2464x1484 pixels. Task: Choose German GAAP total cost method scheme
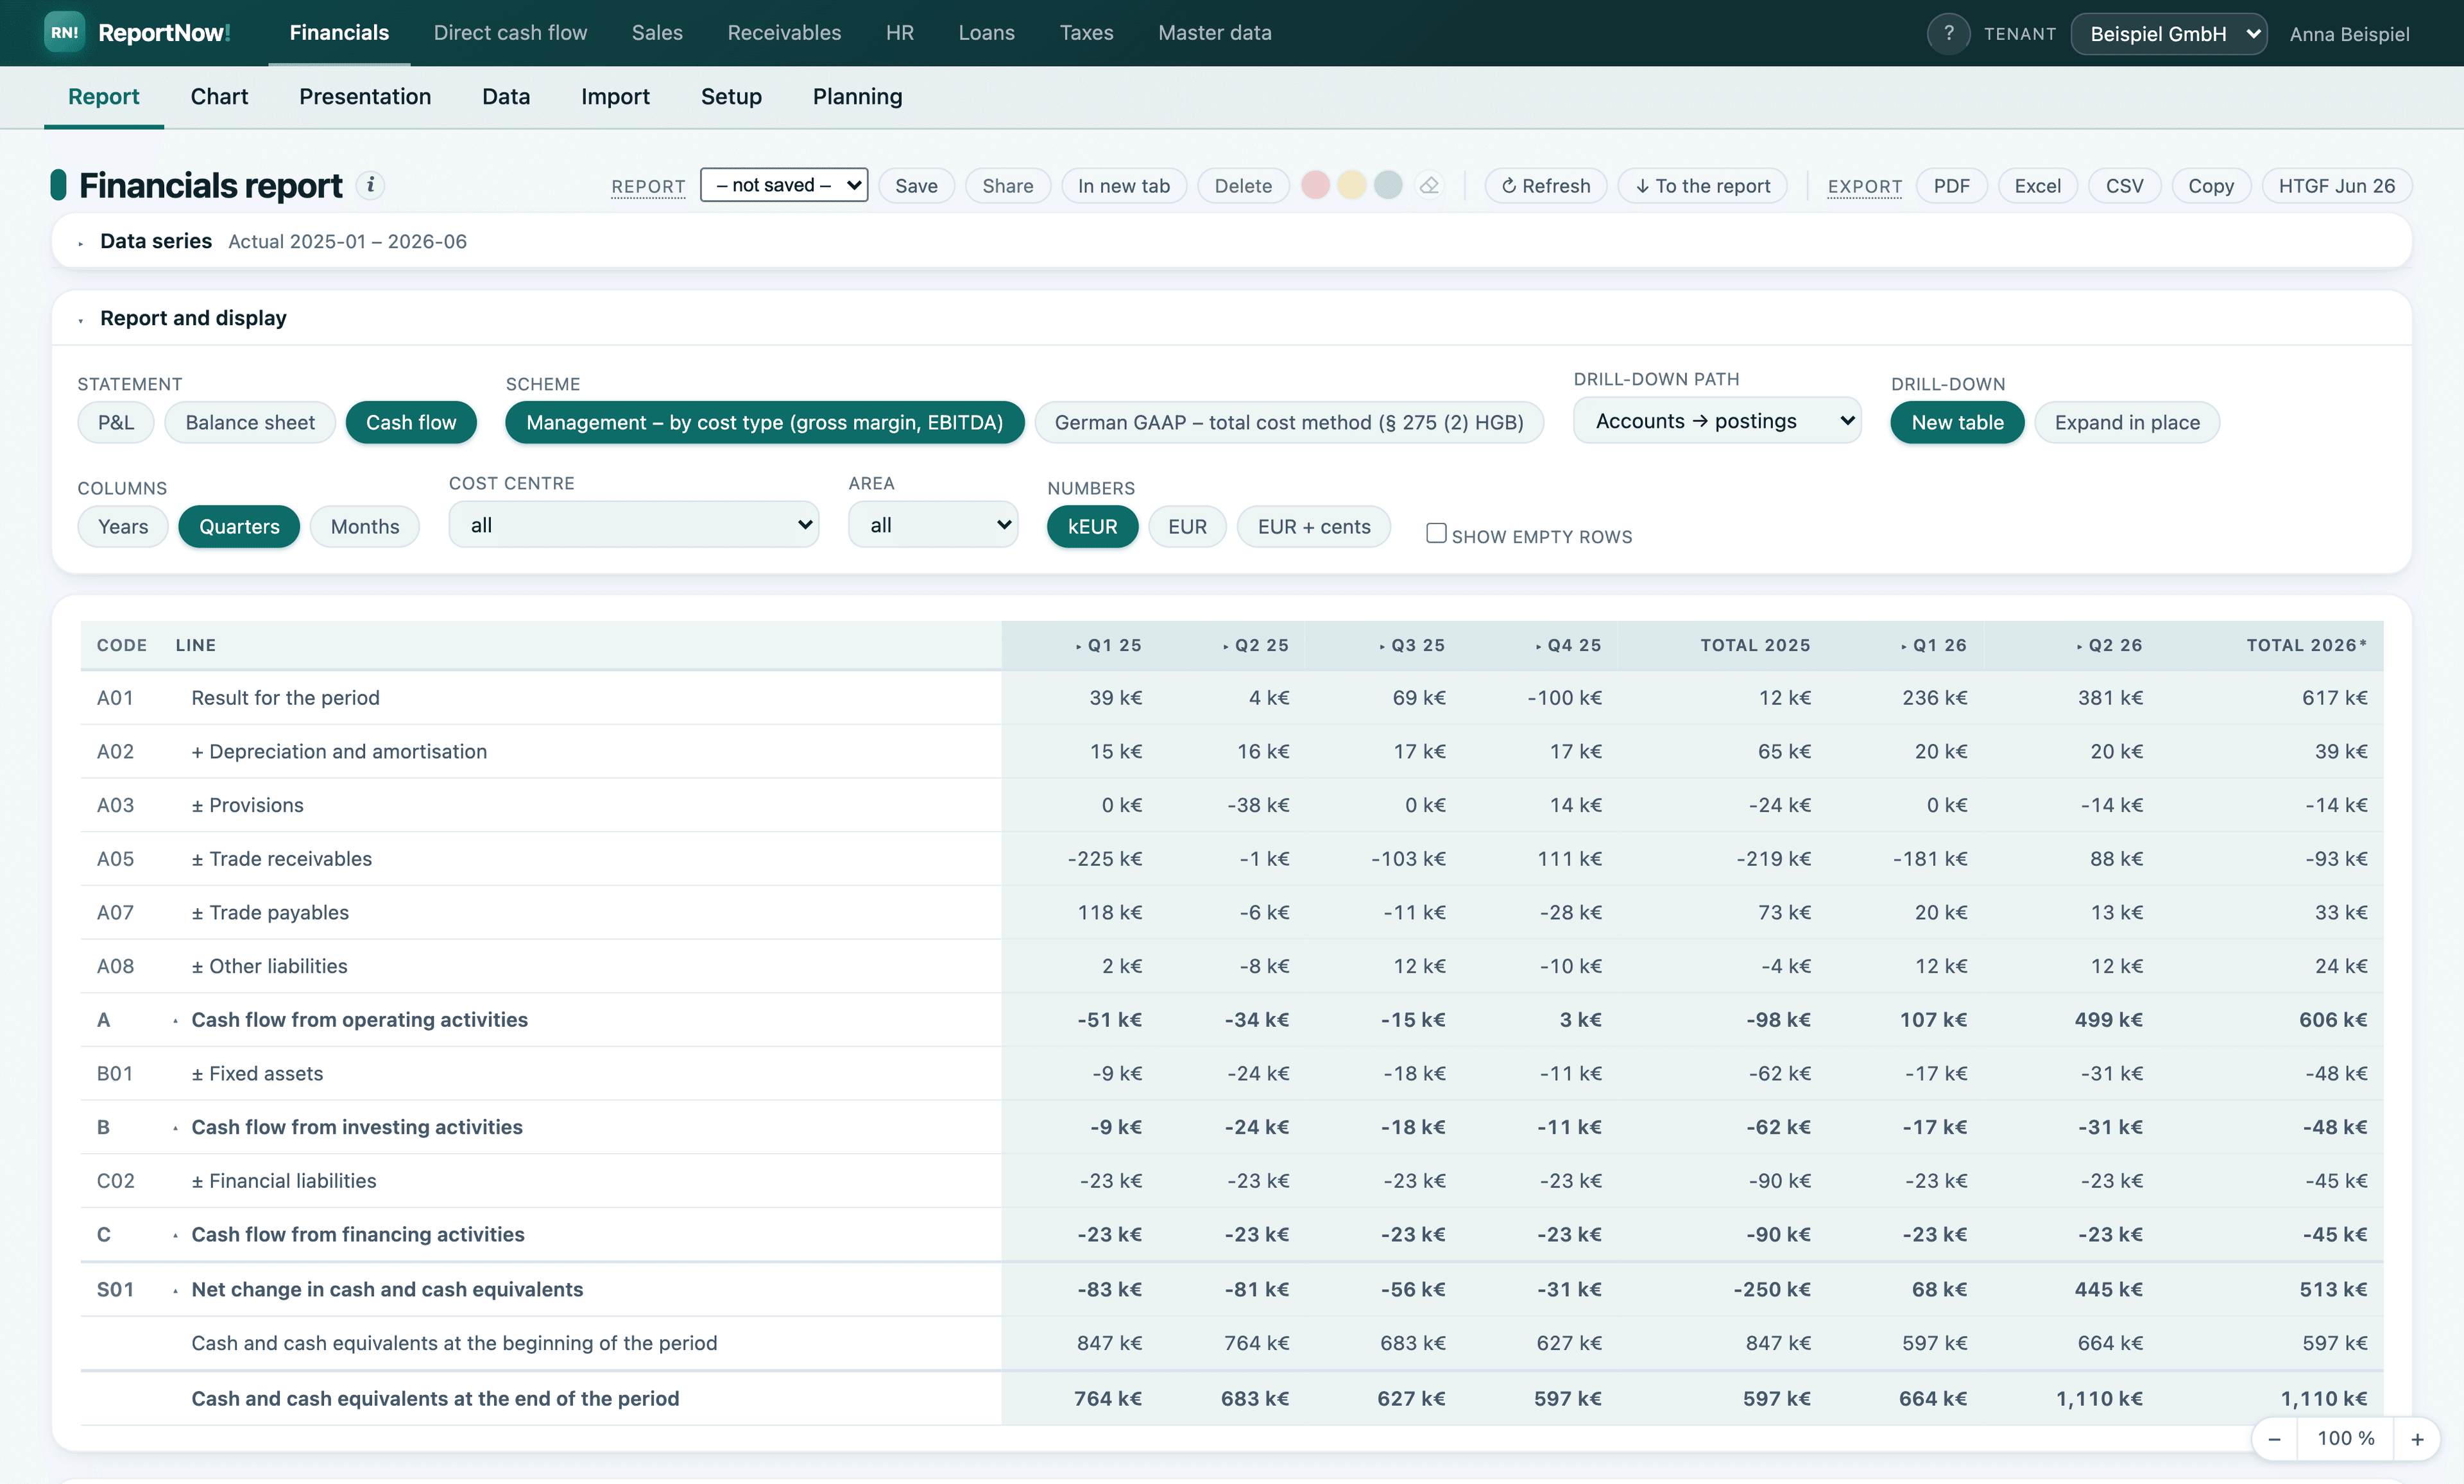pos(1289,423)
